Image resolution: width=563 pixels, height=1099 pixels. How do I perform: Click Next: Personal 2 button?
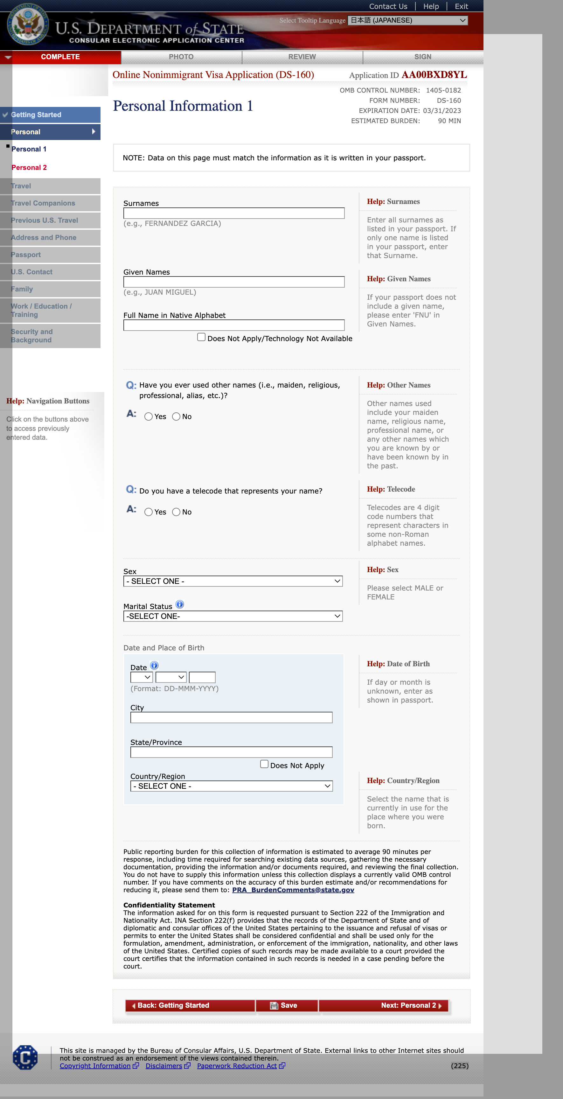[x=384, y=1005]
